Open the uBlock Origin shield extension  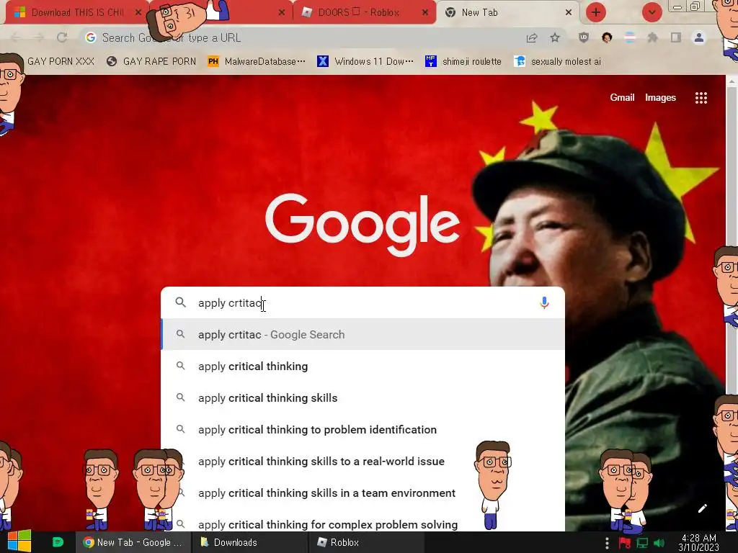click(x=584, y=37)
